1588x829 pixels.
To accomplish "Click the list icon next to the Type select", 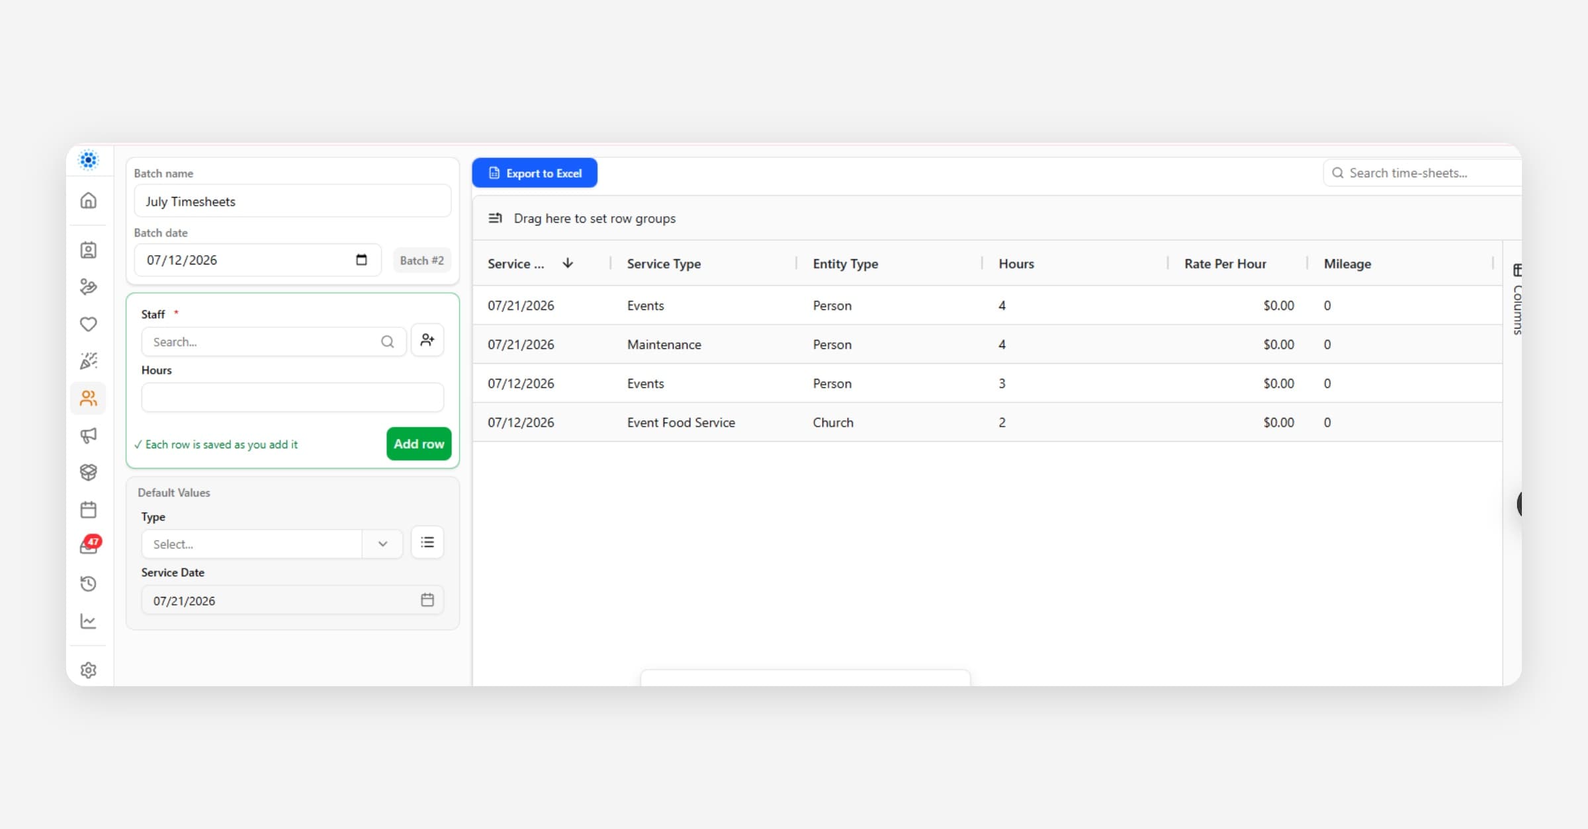I will 427,542.
